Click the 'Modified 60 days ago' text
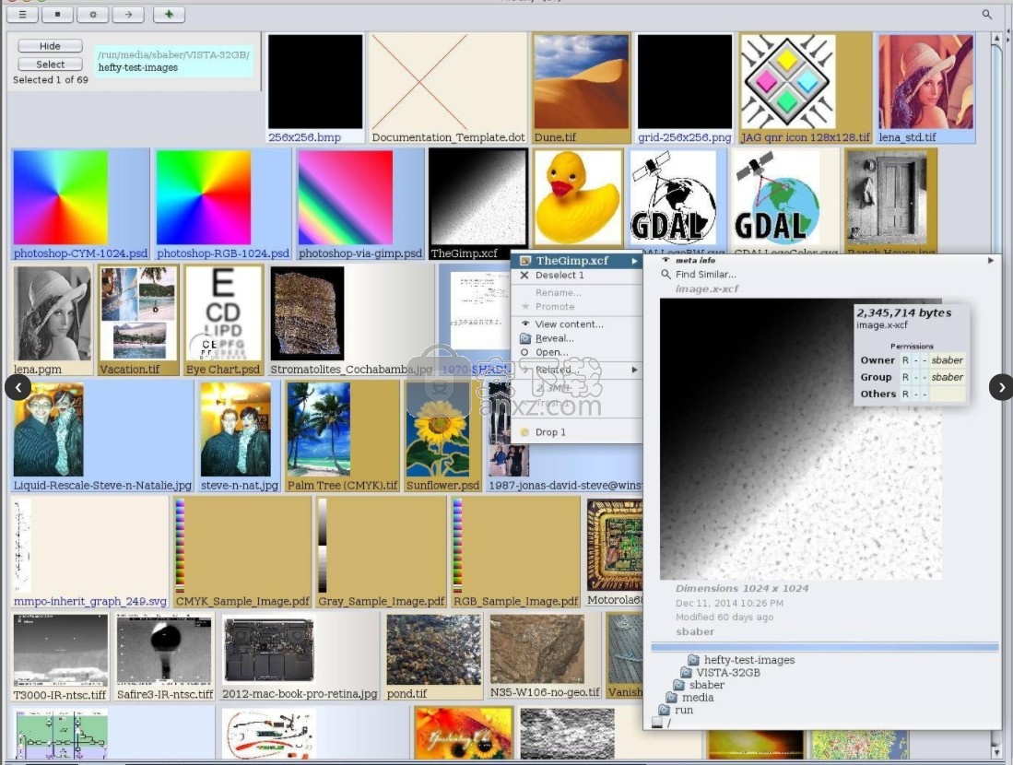The height and width of the screenshot is (765, 1013). coord(724,618)
